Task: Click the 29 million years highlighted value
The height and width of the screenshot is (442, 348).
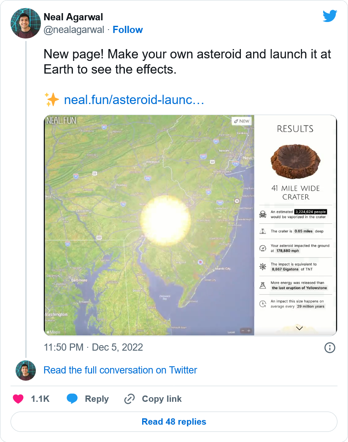Action: point(310,306)
